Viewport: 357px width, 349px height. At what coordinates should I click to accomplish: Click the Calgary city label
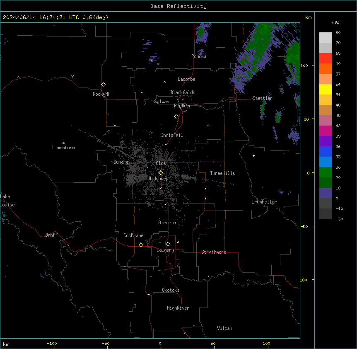(165, 250)
